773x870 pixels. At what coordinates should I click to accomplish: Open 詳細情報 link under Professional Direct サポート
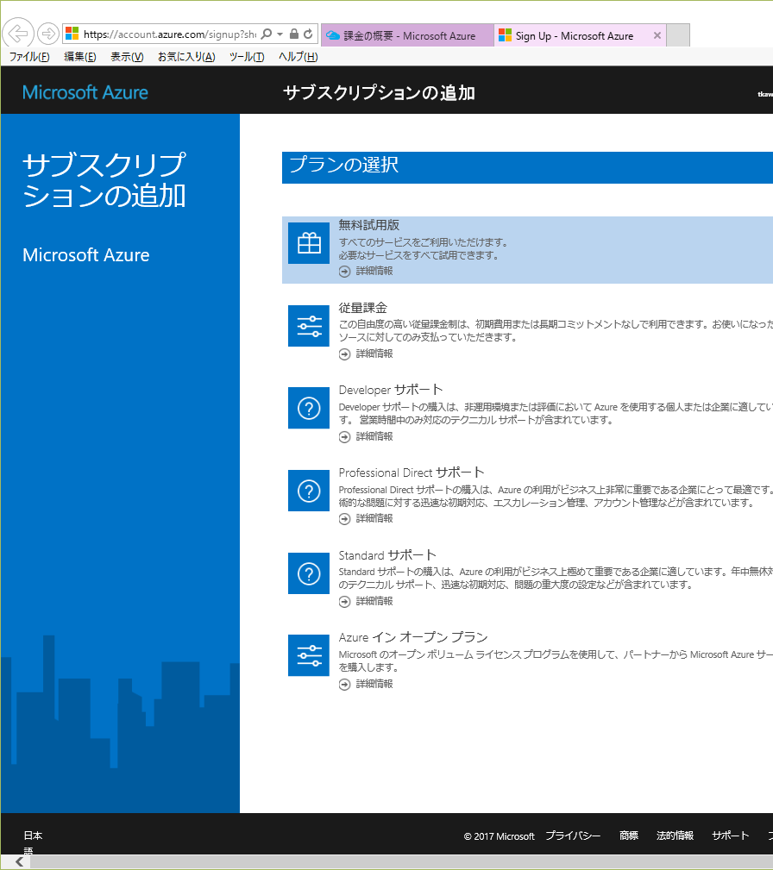tap(374, 518)
